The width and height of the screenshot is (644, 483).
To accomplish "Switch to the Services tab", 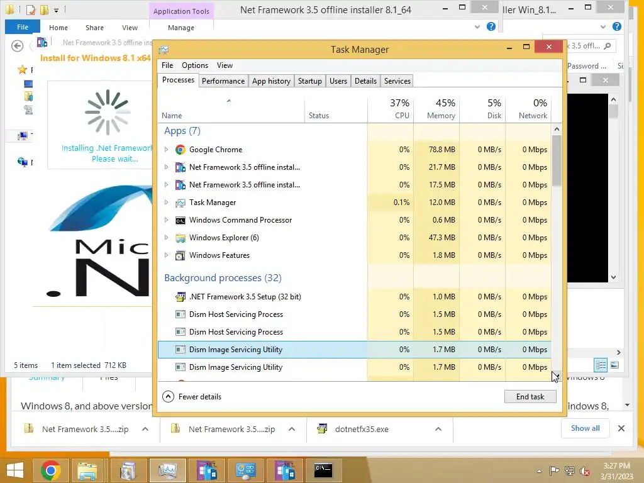I will click(x=397, y=81).
